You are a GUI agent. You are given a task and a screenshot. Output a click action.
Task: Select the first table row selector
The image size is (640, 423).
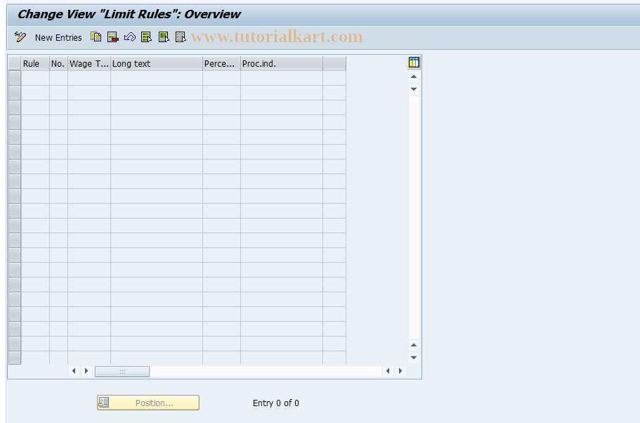coord(15,78)
